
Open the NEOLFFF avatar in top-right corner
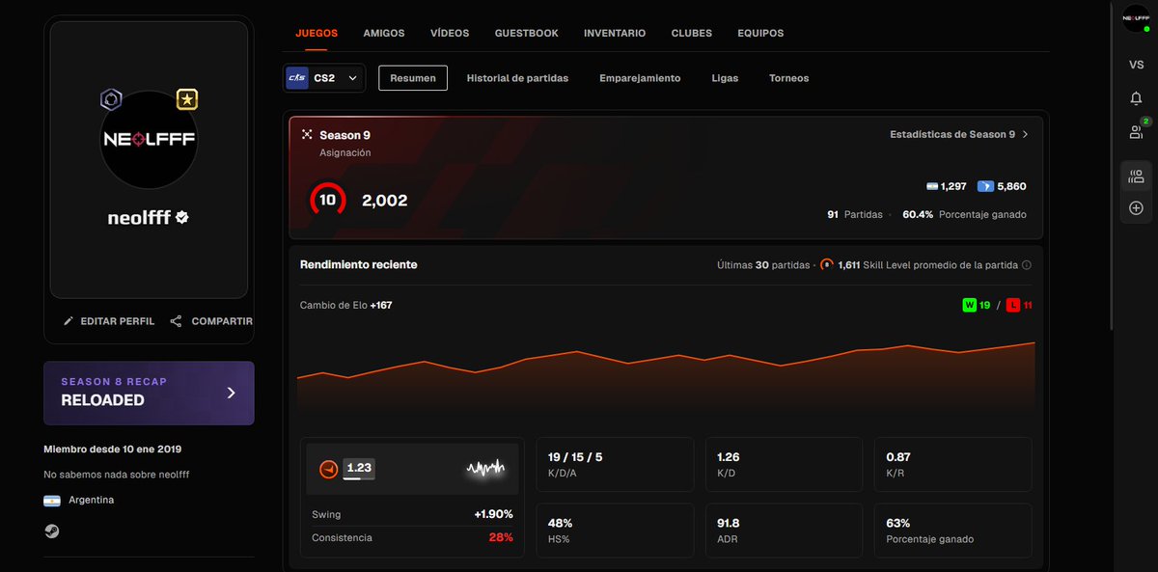tap(1136, 17)
